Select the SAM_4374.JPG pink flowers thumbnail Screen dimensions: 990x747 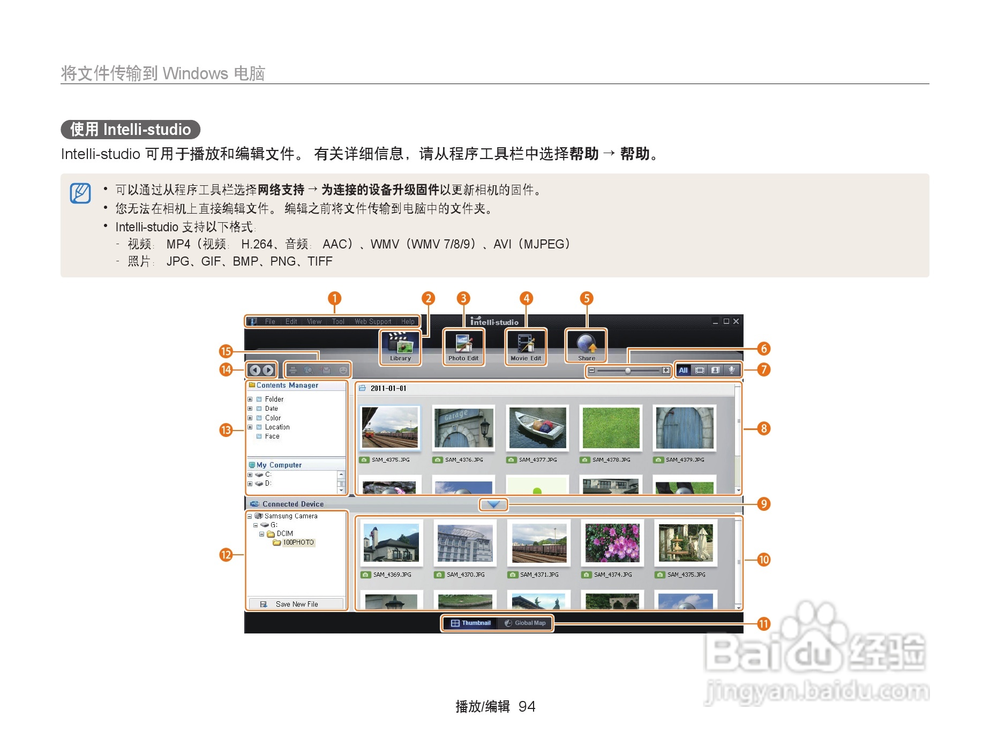tap(612, 542)
